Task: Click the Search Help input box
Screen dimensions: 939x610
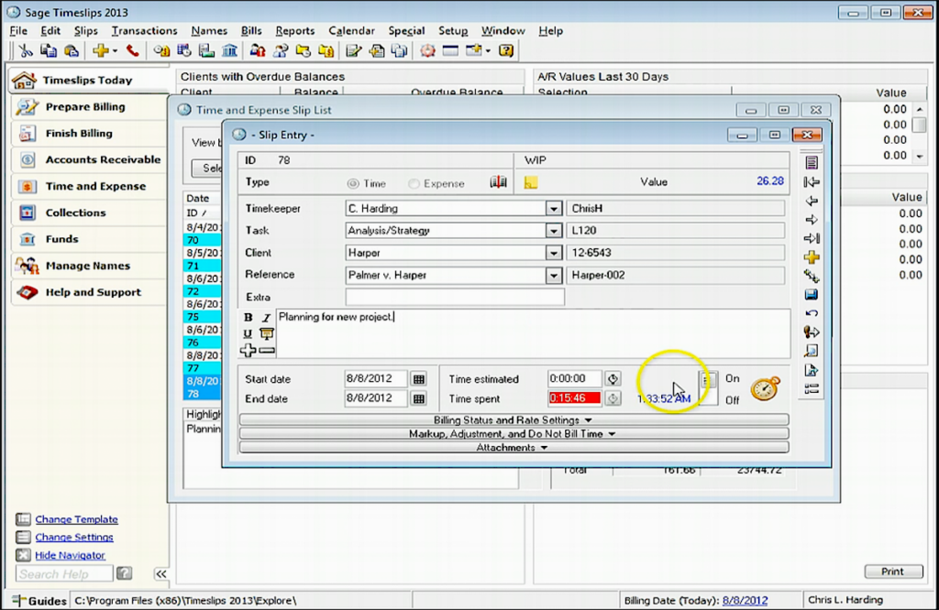Action: tap(63, 574)
